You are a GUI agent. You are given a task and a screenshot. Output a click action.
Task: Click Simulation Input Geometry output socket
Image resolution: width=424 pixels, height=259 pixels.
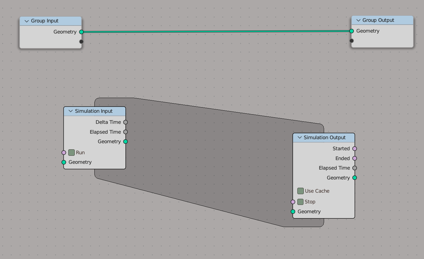point(125,142)
